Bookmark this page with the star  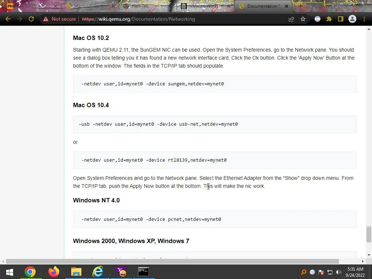tap(303, 19)
